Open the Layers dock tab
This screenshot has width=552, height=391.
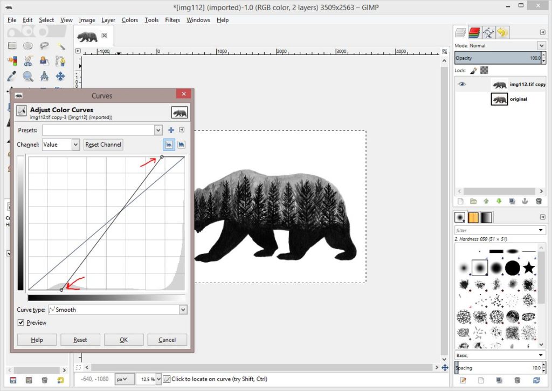pos(460,33)
